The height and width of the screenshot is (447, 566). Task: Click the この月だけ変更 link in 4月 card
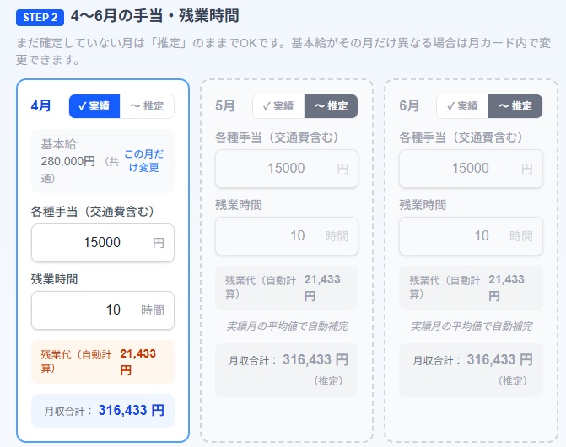click(x=144, y=160)
